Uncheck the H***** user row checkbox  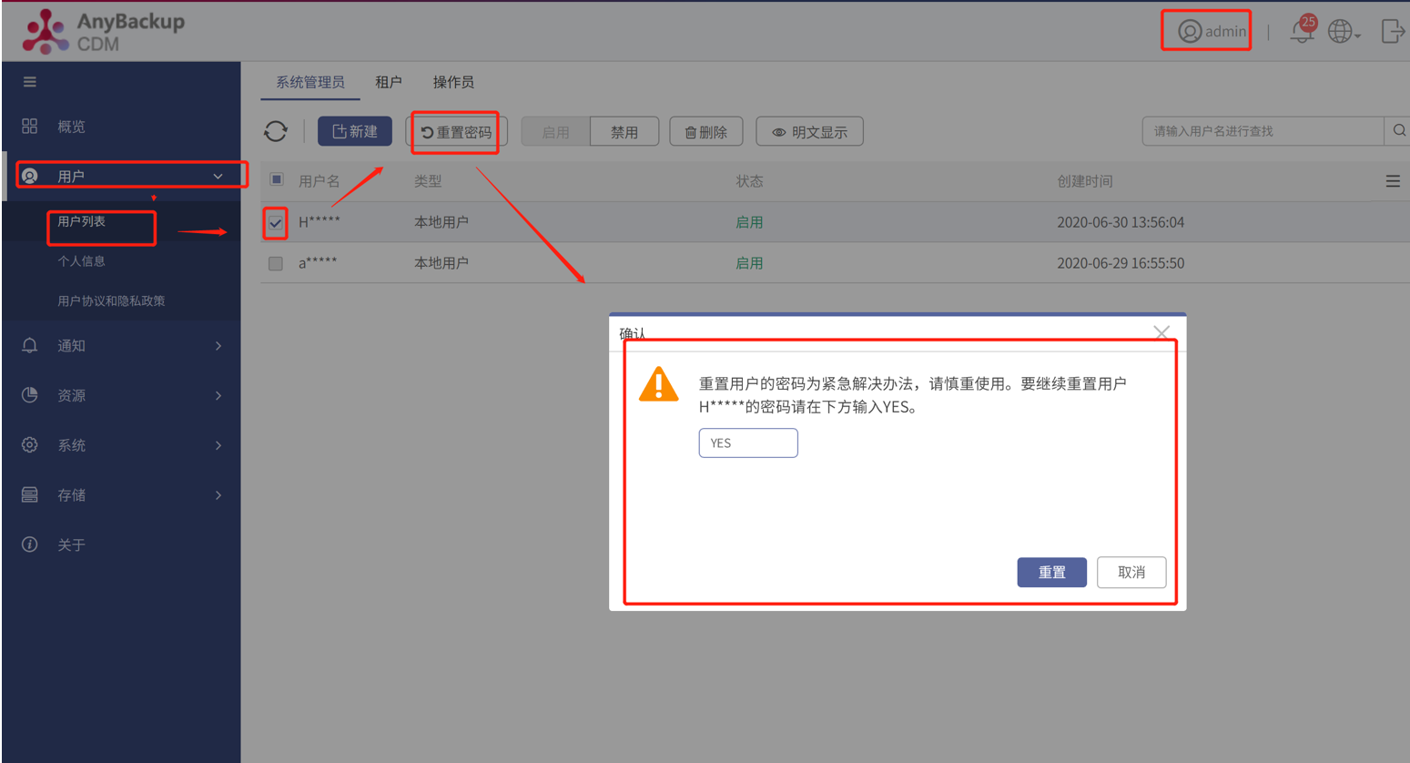coord(275,223)
